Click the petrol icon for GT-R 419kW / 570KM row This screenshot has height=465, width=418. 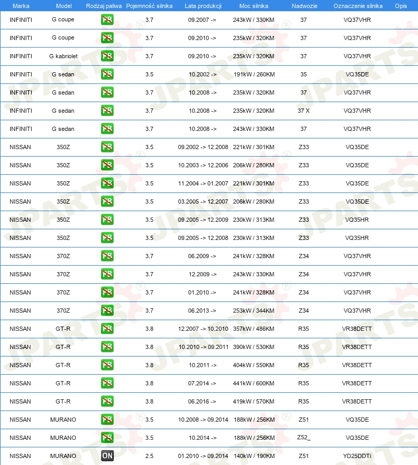click(107, 401)
